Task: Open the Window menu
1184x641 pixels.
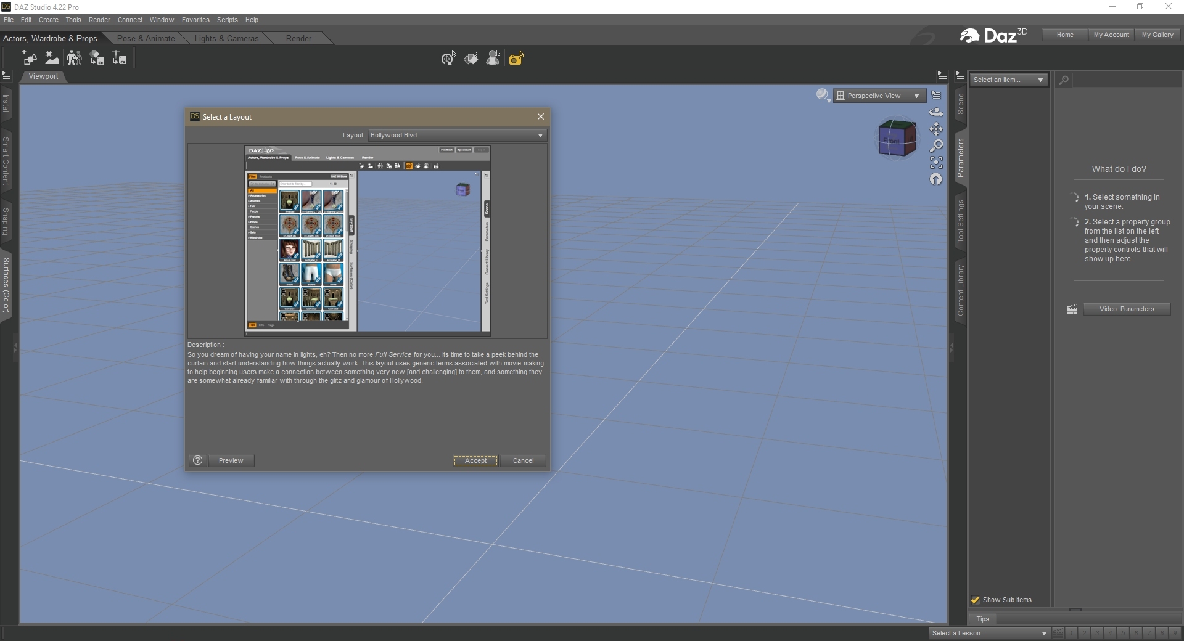Action: [162, 20]
